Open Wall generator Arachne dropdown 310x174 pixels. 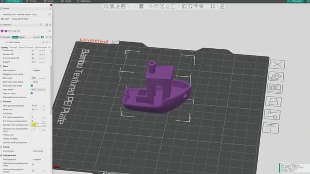pos(39,159)
